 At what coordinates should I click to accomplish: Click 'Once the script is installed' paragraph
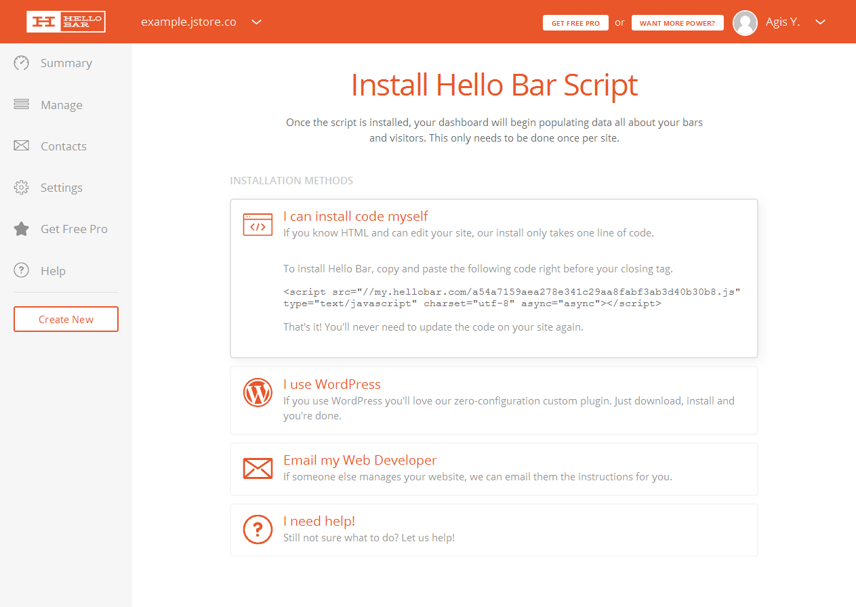pyautogui.click(x=494, y=130)
